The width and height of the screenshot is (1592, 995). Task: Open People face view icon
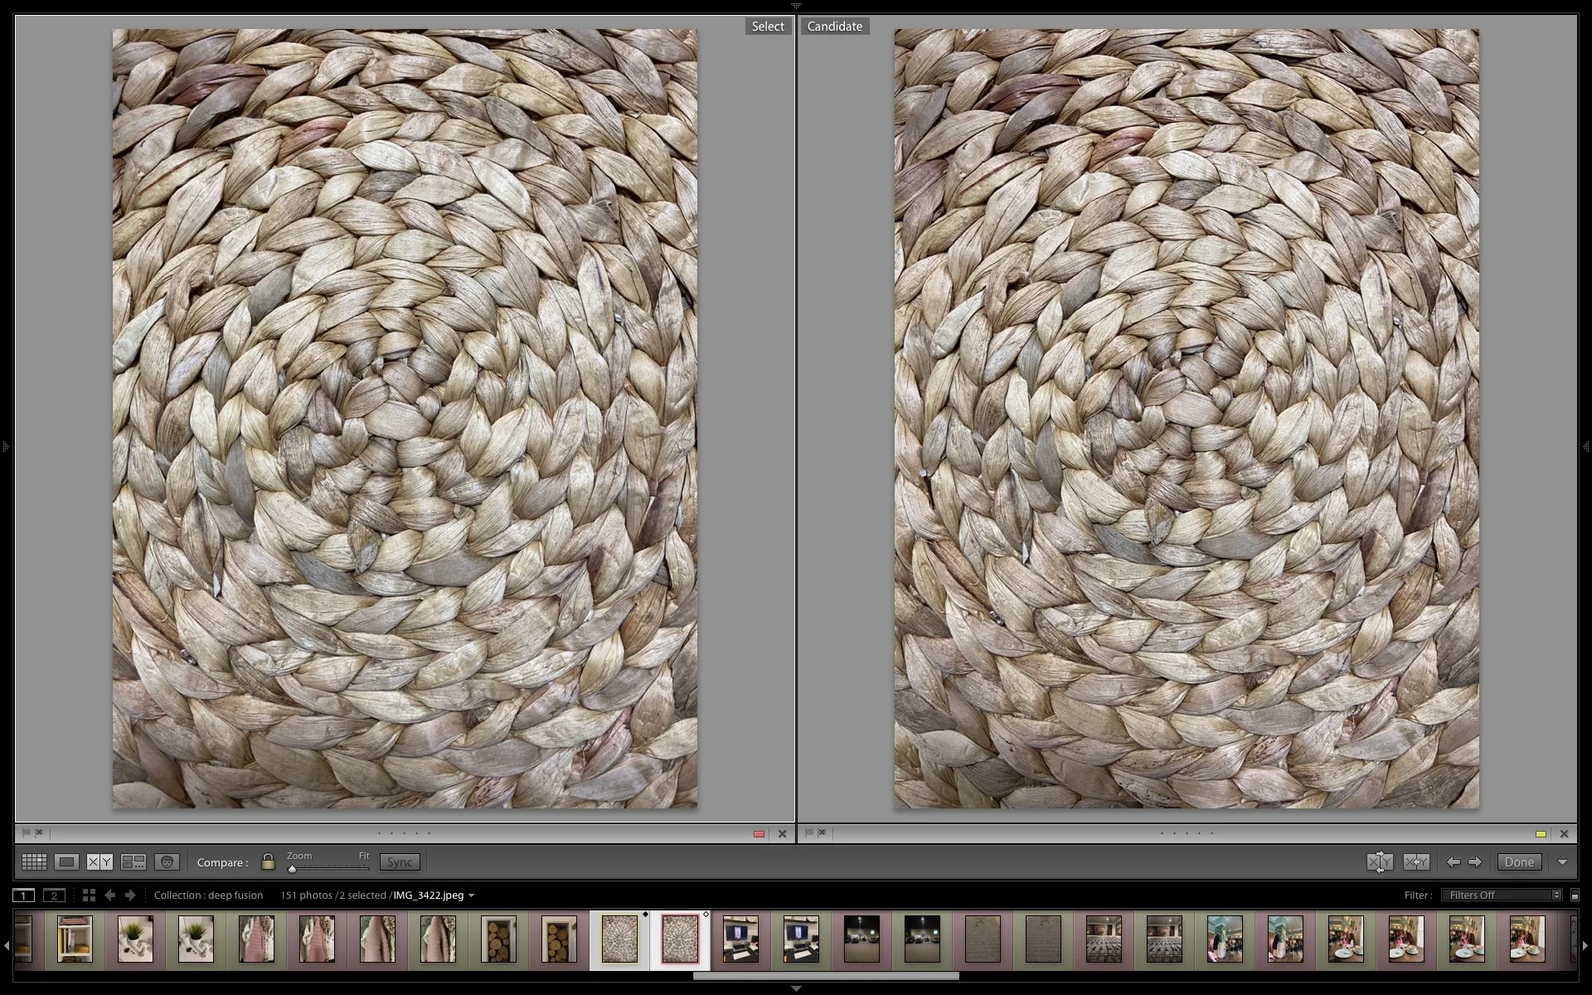tap(167, 862)
